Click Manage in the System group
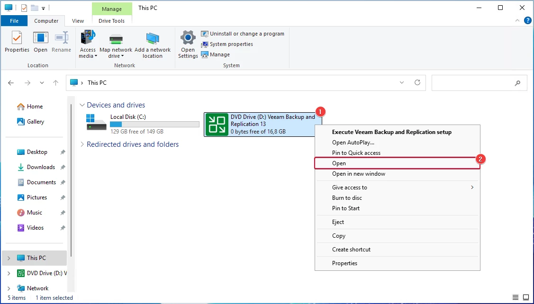Viewport: 534px width, 304px height. tap(215, 54)
